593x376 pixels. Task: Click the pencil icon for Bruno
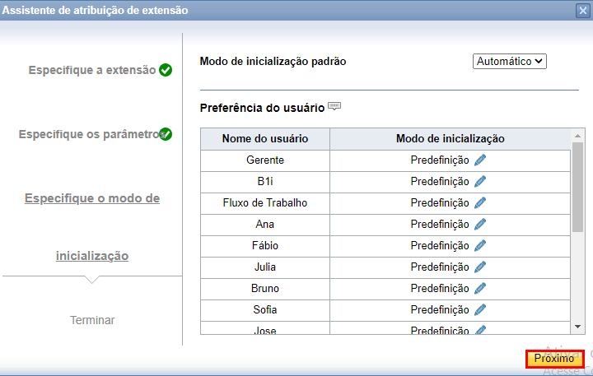(x=480, y=288)
